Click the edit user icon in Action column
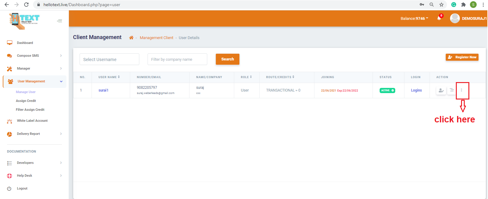Viewport: 488px width, 199px height. (x=441, y=90)
